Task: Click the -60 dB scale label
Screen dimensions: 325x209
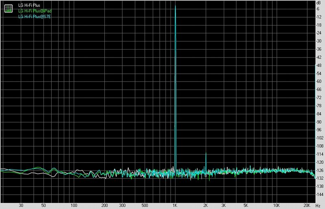Action: (x=318, y=81)
